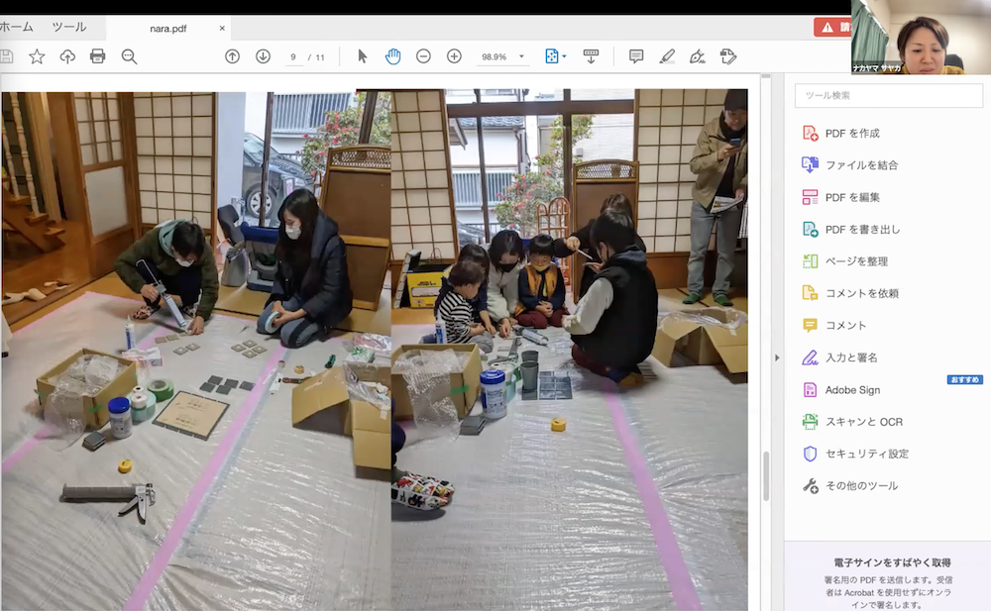Choose the arrow selection tool
The width and height of the screenshot is (991, 611).
click(x=362, y=56)
